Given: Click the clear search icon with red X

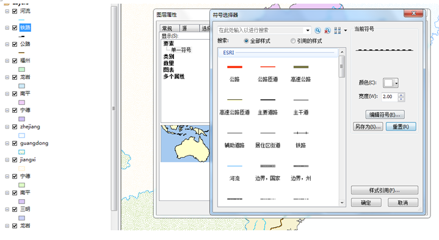Looking at the screenshot, I should tap(327, 30).
